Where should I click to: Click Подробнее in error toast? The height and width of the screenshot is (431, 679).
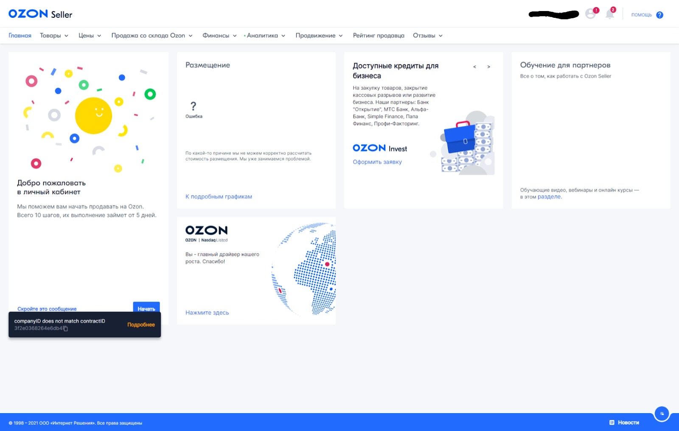pos(141,325)
